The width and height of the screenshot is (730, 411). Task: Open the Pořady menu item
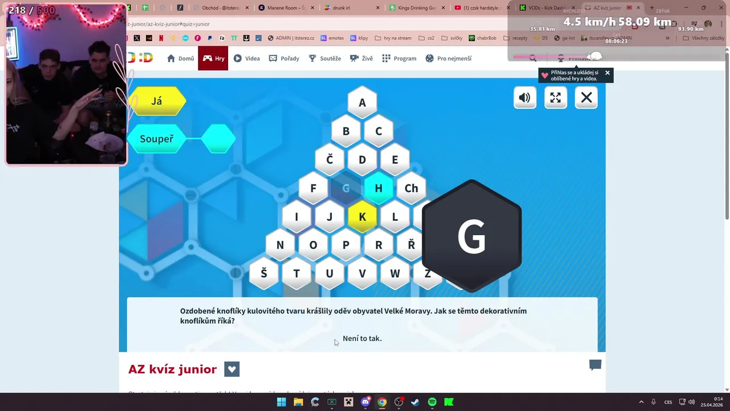284,58
